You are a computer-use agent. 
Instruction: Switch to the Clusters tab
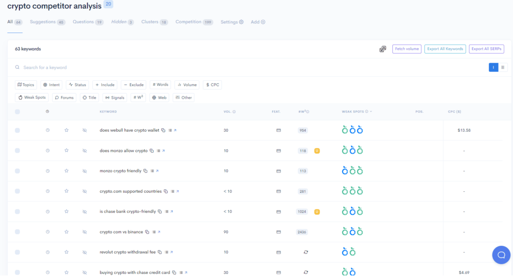pos(154,22)
